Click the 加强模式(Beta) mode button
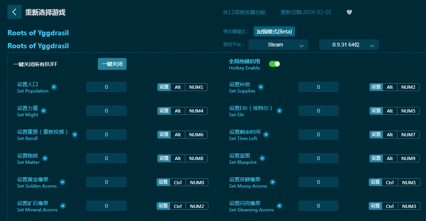This screenshot has width=426, height=221. pos(274,32)
